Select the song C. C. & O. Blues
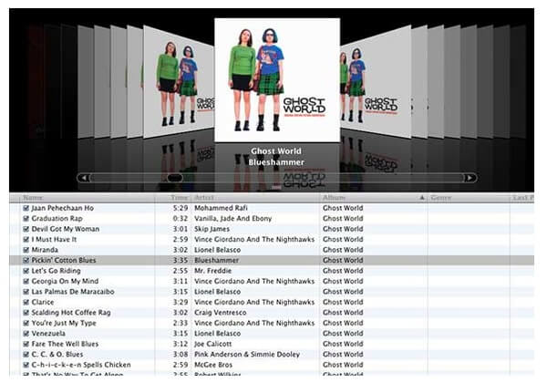Screen dimensions: 547x383 click(x=57, y=355)
